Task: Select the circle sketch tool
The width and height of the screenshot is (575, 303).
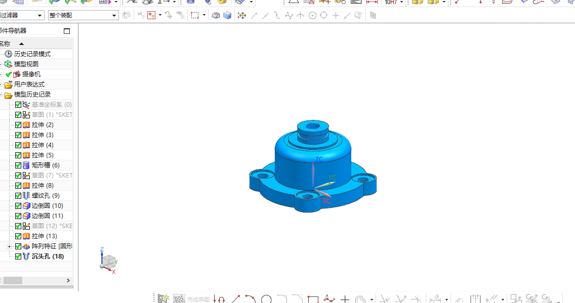Action: [x=267, y=299]
